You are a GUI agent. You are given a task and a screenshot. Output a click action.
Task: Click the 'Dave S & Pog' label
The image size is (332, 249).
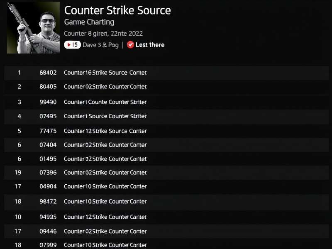click(x=100, y=45)
